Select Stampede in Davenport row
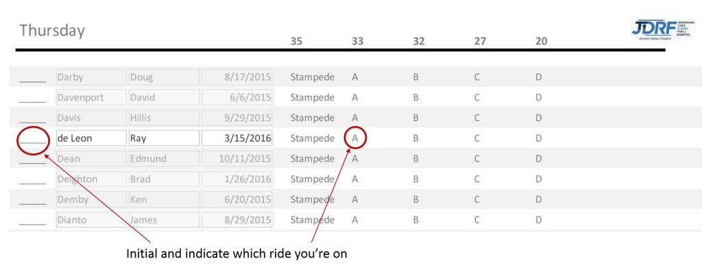 [313, 97]
